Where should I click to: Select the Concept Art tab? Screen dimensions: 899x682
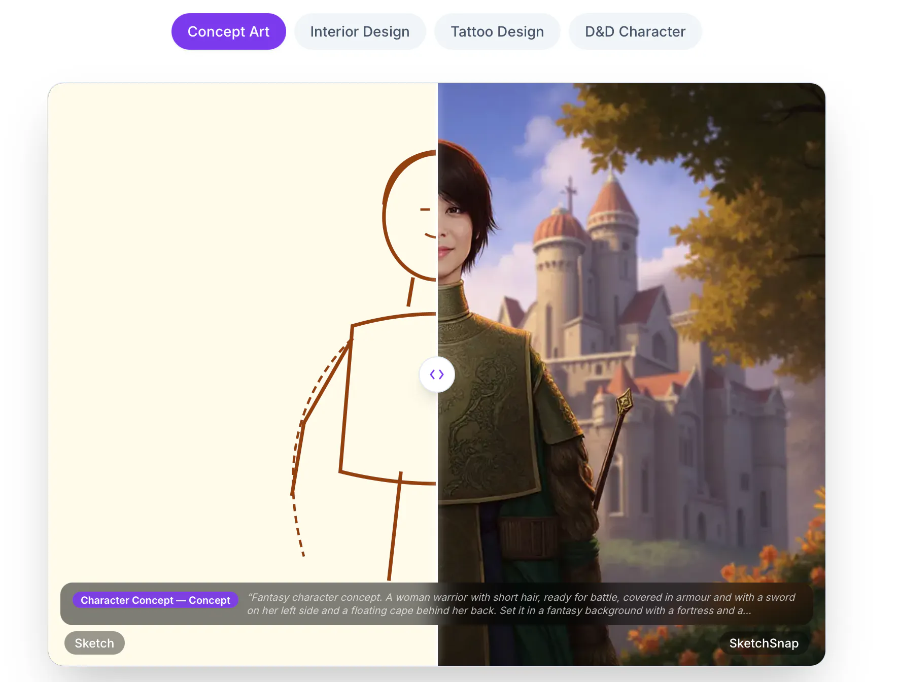228,31
